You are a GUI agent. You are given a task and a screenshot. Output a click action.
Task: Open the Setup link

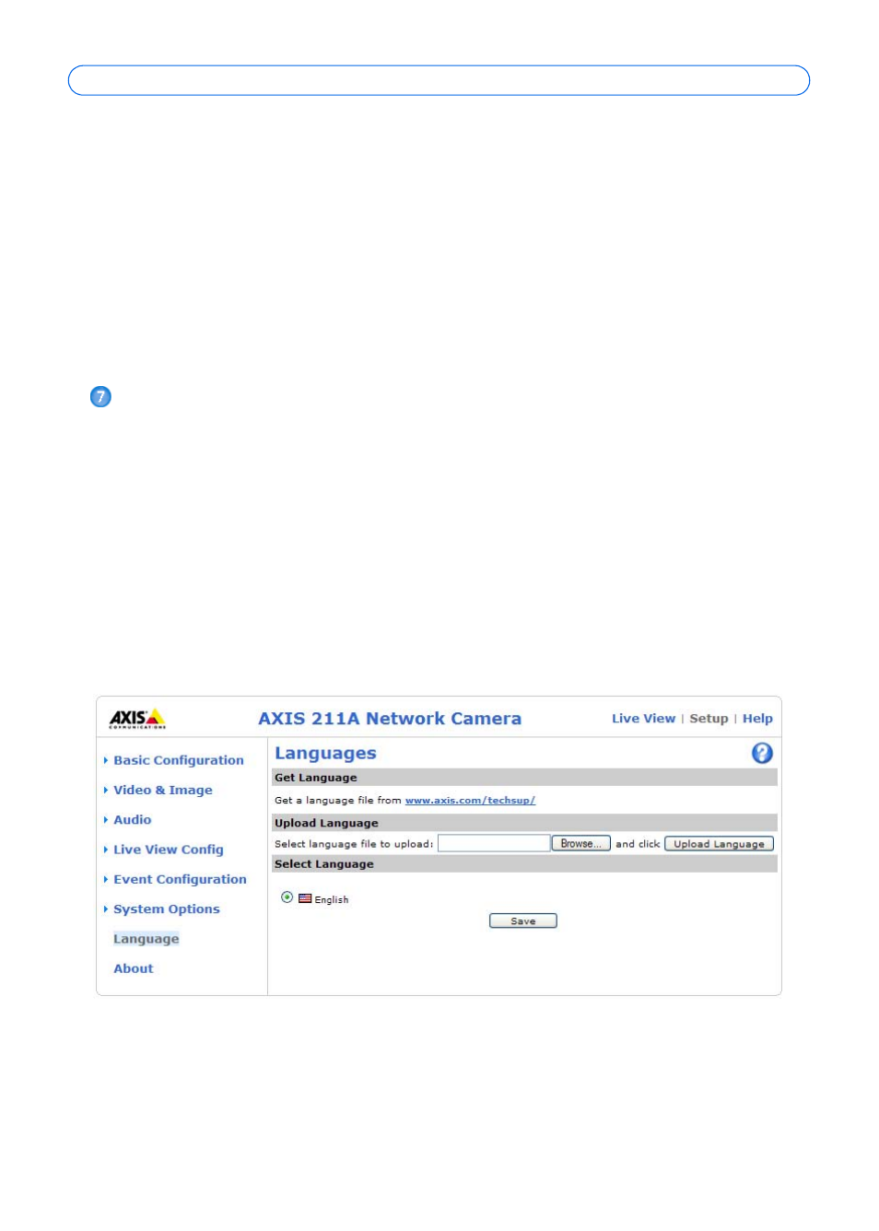tap(709, 719)
